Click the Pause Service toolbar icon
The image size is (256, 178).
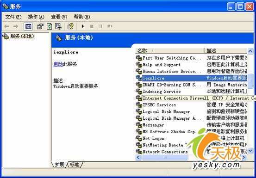[x=101, y=26]
